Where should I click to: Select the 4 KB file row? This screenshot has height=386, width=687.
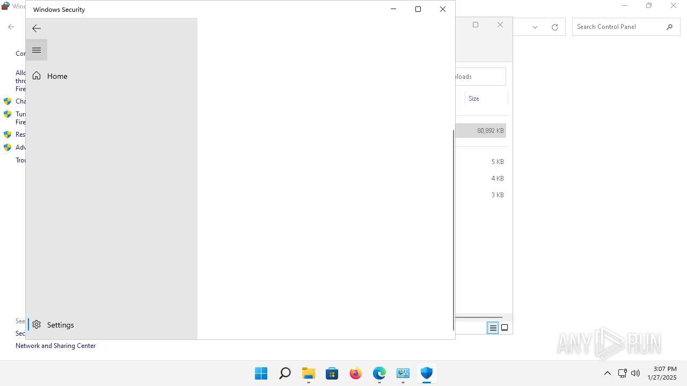481,179
